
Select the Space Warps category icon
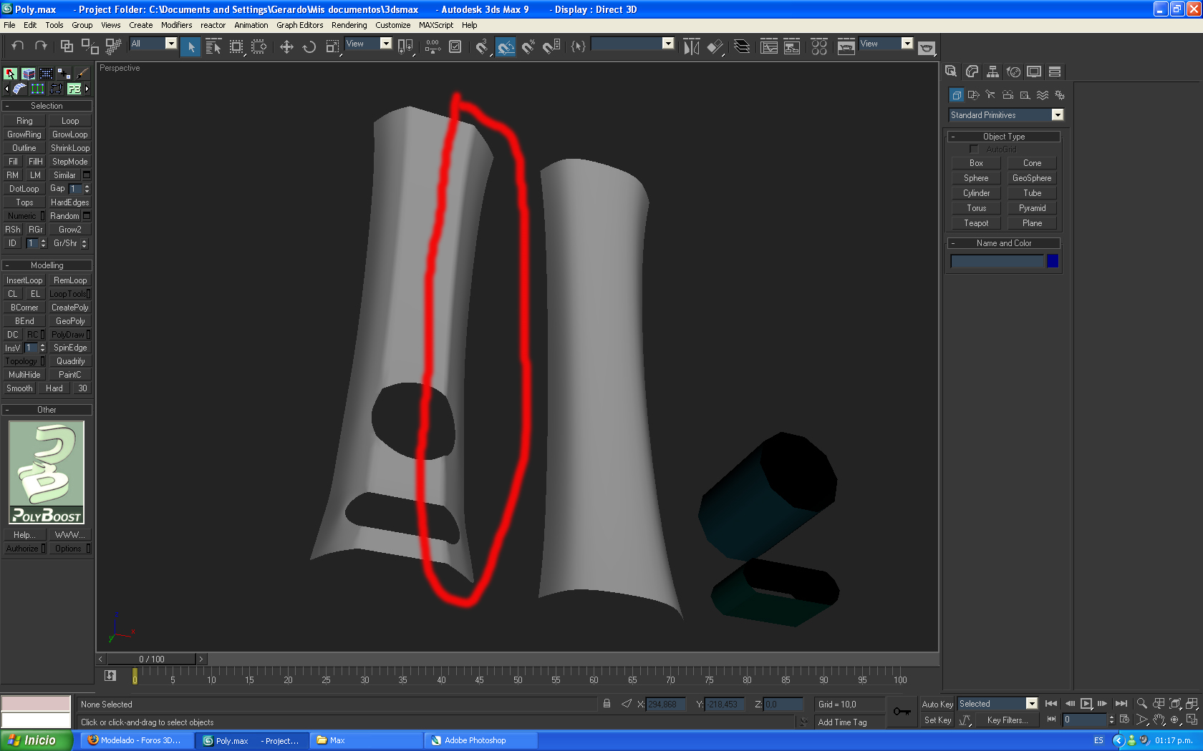coord(1043,95)
